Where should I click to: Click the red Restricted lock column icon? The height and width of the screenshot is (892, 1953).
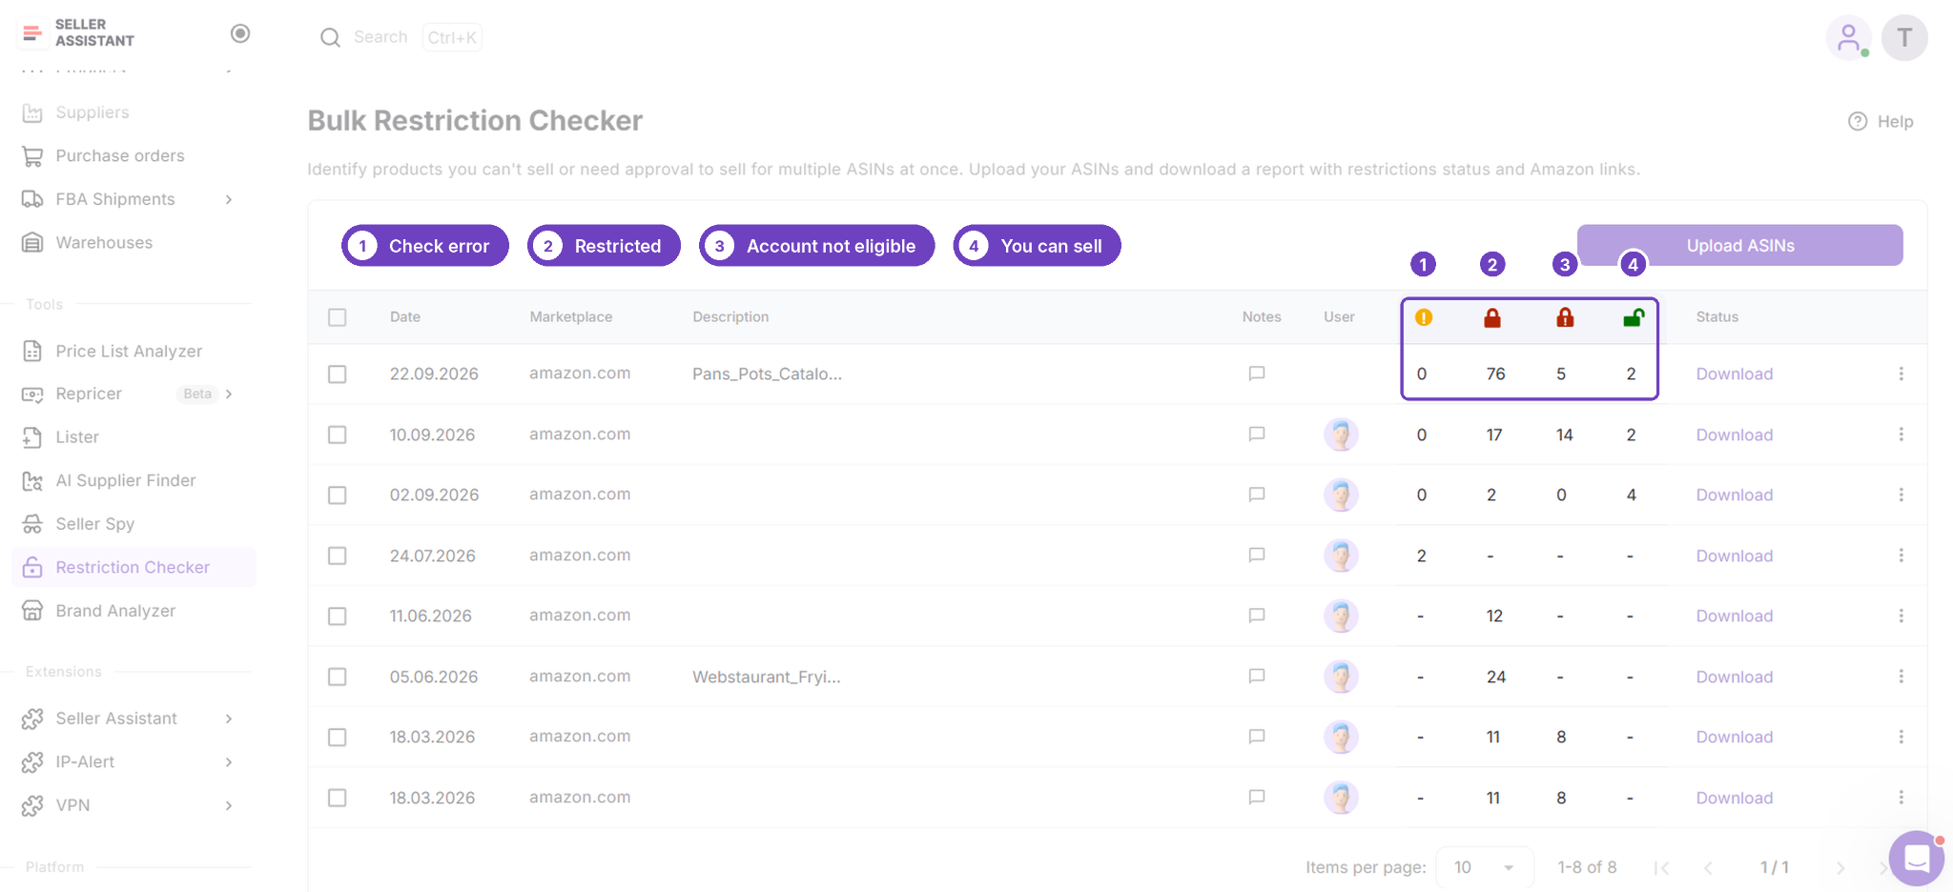[x=1492, y=317]
